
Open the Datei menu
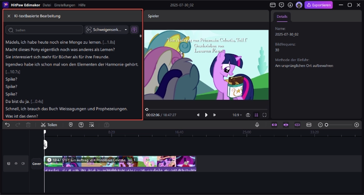tap(47, 5)
